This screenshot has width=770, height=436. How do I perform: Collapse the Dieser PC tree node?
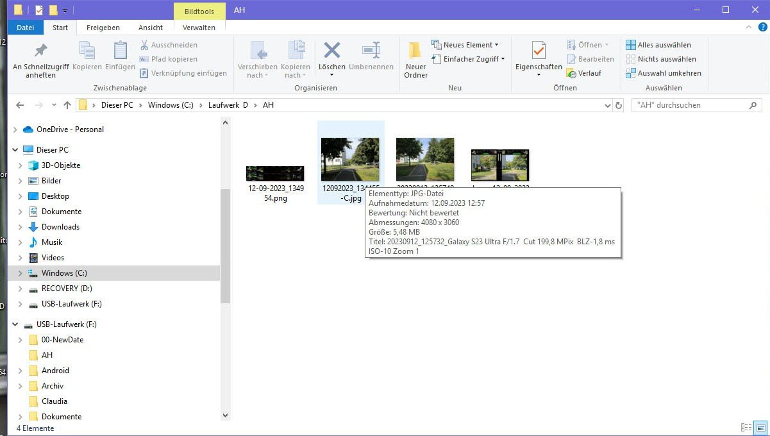click(15, 150)
